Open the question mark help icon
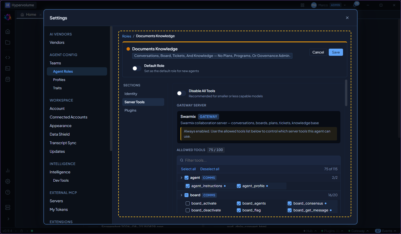This screenshot has height=234, width=401. 8,192
